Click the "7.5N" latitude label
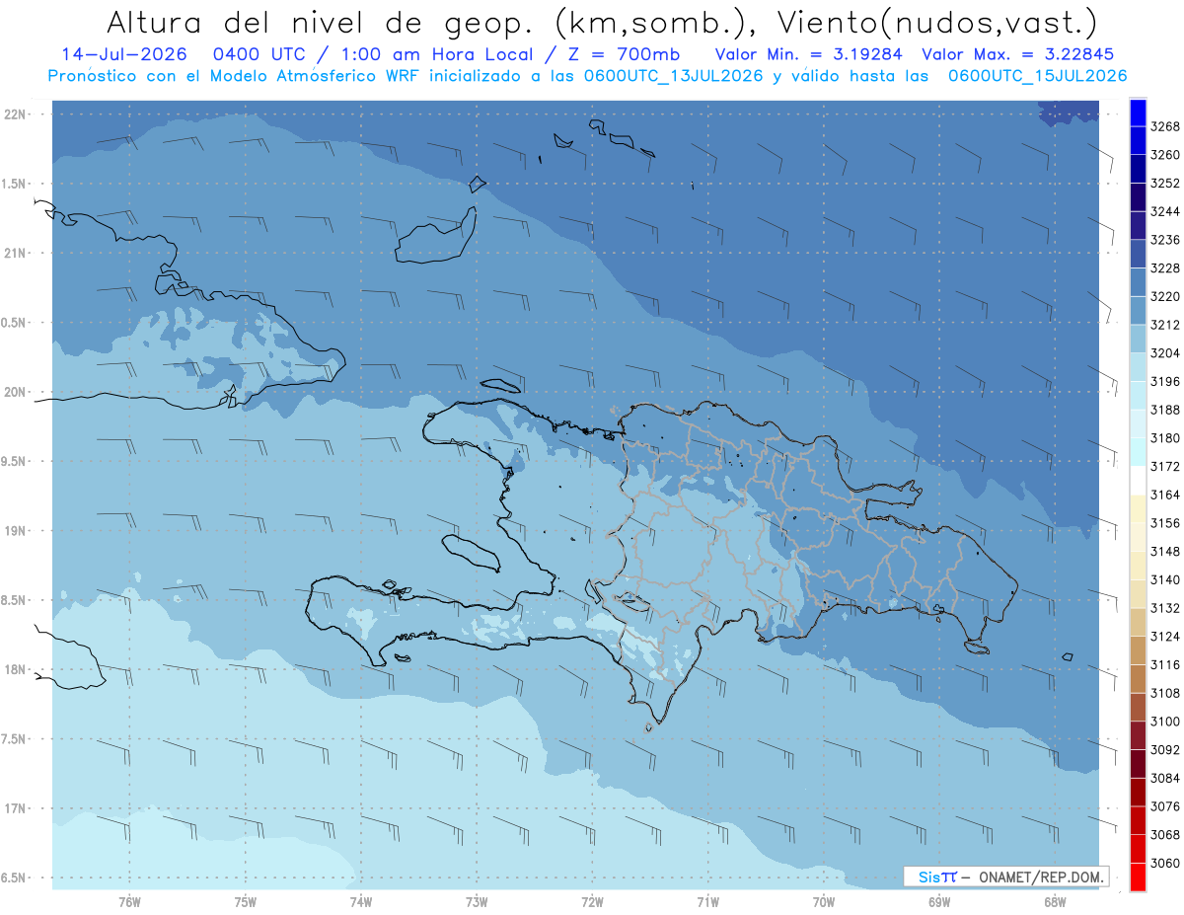 pyautogui.click(x=14, y=739)
